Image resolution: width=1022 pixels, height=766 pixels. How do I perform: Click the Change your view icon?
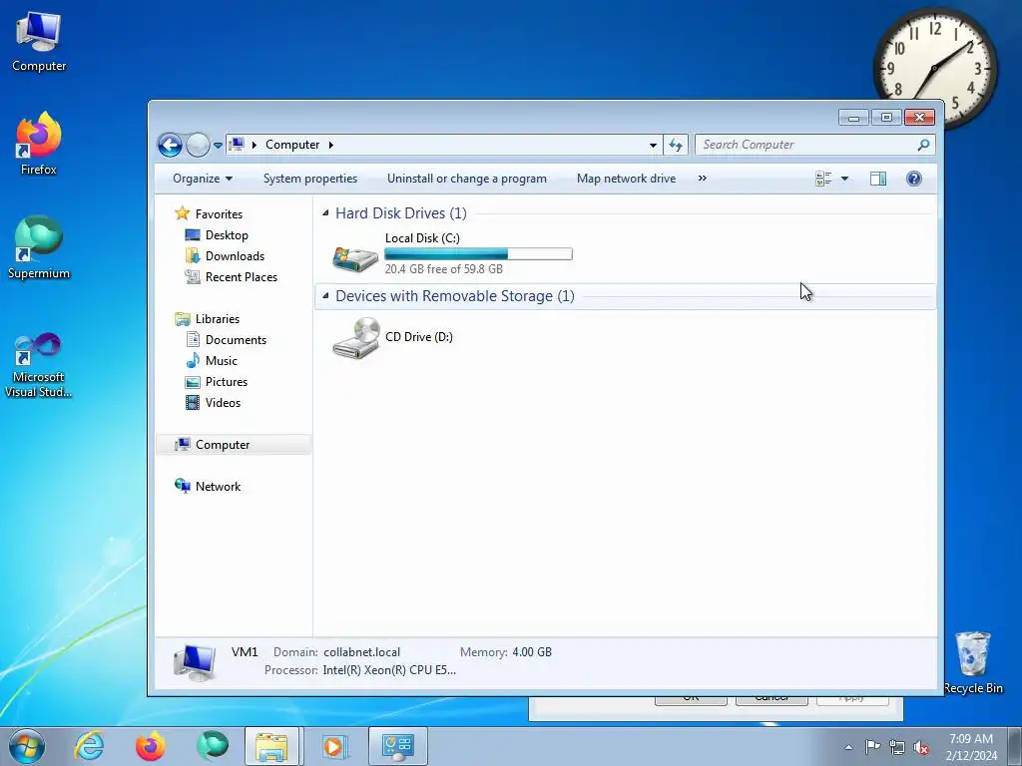point(823,179)
